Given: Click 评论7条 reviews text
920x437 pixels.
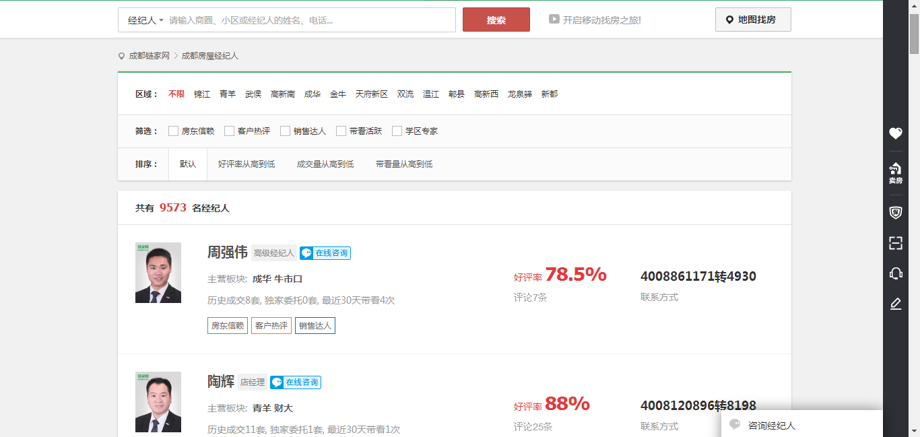Looking at the screenshot, I should point(531,297).
